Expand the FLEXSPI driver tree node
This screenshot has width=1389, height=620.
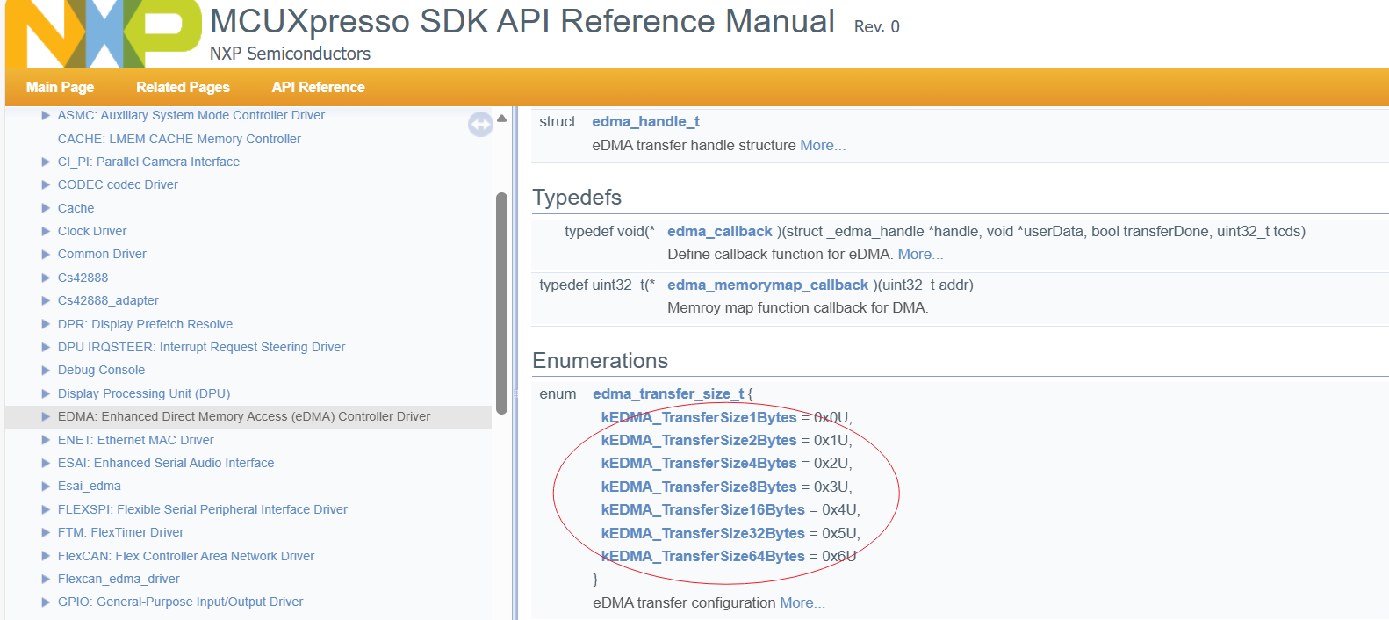tap(46, 509)
